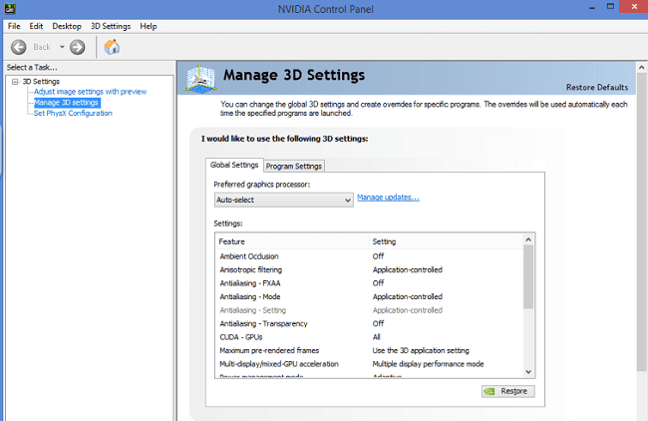Click Multiple display performance mode value
The width and height of the screenshot is (648, 421).
(428, 364)
